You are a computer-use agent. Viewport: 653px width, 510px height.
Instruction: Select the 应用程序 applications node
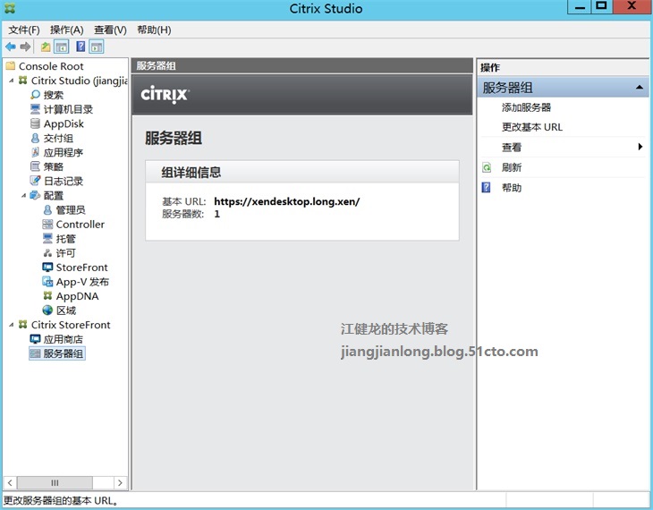click(56, 152)
